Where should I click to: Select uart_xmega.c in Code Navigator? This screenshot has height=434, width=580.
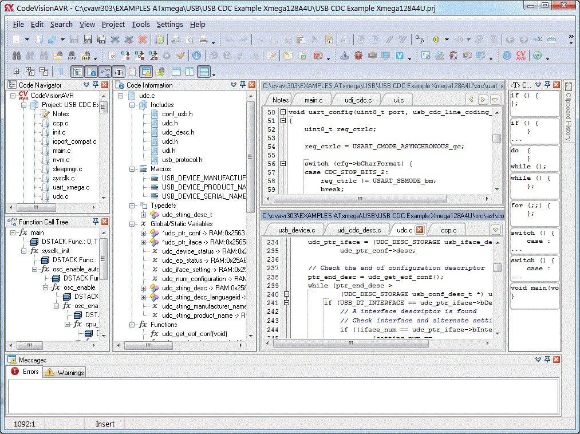coord(71,187)
